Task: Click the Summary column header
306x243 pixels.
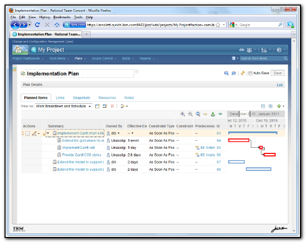Action: coord(56,126)
